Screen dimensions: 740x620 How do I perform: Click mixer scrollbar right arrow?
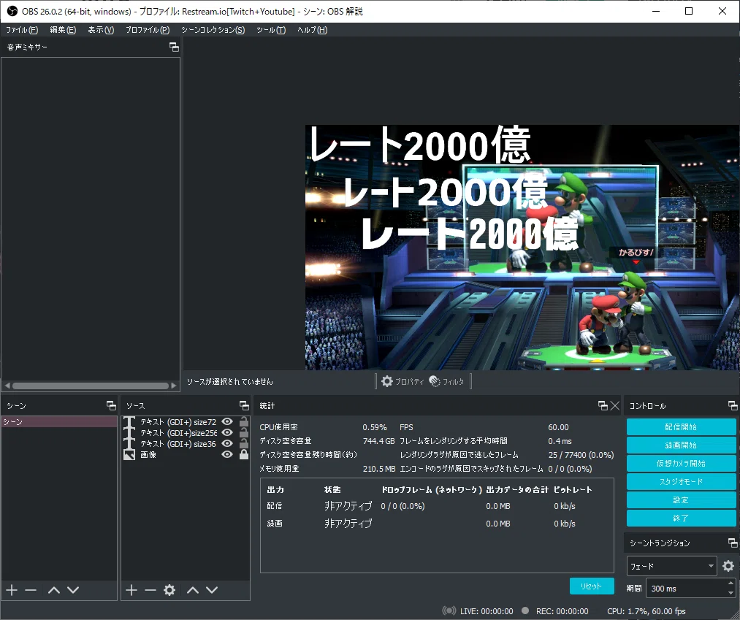point(174,386)
